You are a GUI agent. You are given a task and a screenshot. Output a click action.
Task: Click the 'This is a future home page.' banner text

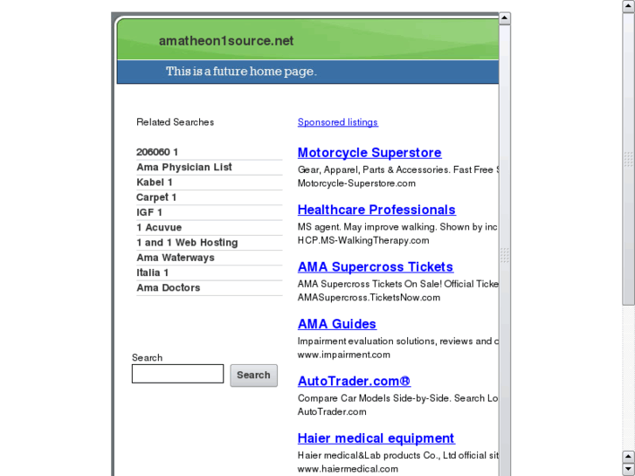241,72
